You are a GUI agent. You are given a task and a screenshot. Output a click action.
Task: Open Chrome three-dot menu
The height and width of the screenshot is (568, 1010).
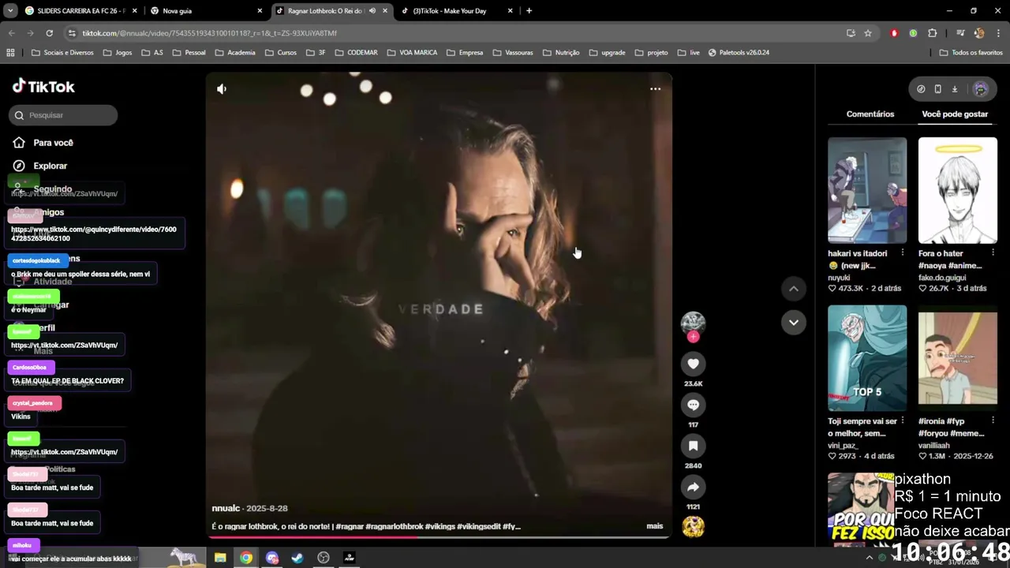998,33
